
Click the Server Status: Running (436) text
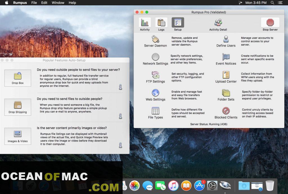pyautogui.click(x=209, y=124)
